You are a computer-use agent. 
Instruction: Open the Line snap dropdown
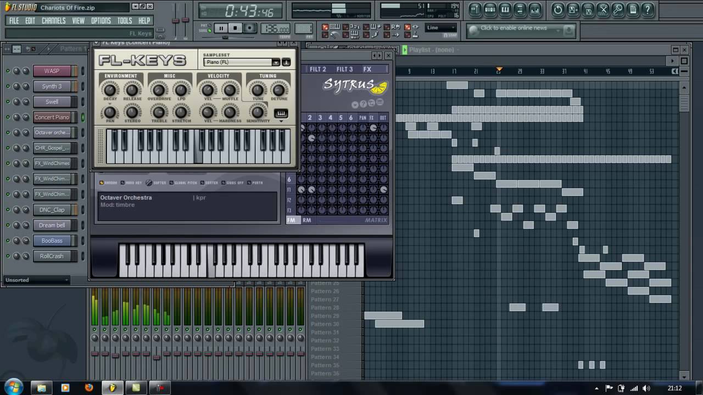point(442,28)
